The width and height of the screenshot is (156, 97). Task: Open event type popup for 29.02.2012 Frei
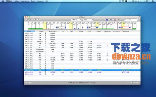point(46,74)
